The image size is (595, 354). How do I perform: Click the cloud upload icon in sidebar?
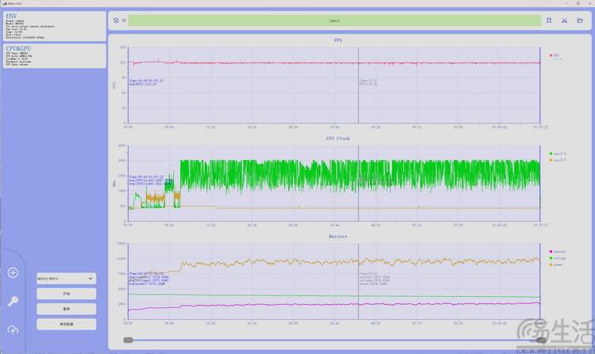pos(13,329)
